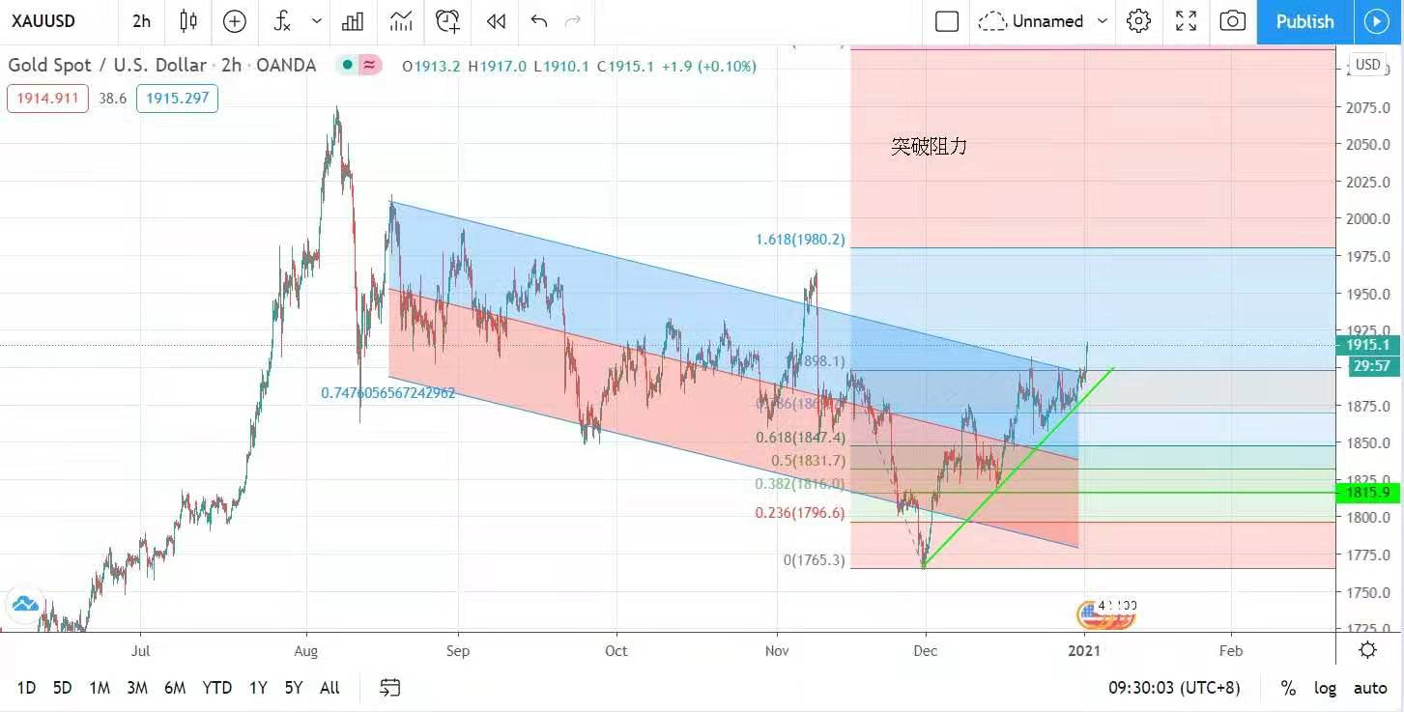Open chart settings gear in top toolbar
The image size is (1404, 712).
(x=1139, y=21)
